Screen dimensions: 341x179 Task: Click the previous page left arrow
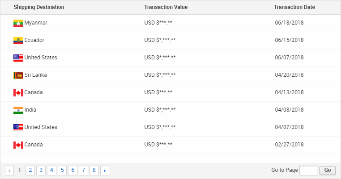point(9,170)
